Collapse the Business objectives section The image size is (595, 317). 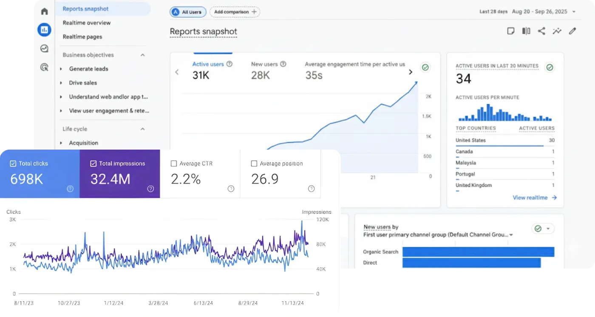click(x=143, y=55)
